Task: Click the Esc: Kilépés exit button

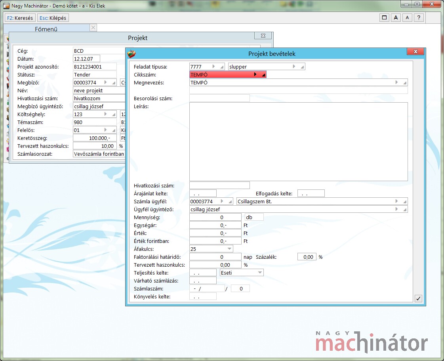Action: pyautogui.click(x=53, y=18)
